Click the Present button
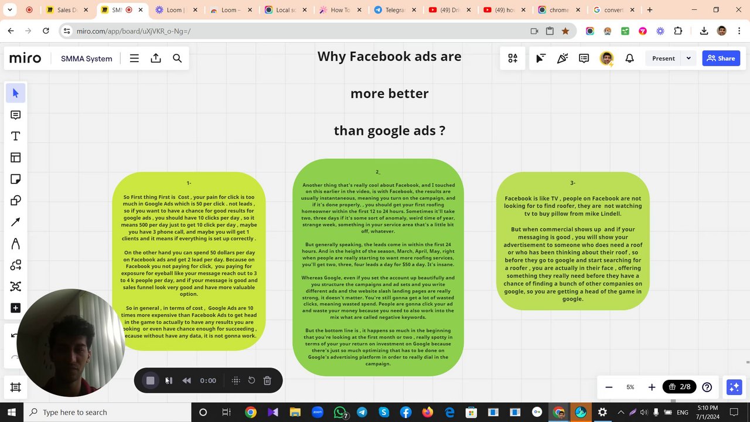The image size is (750, 422). [x=663, y=58]
